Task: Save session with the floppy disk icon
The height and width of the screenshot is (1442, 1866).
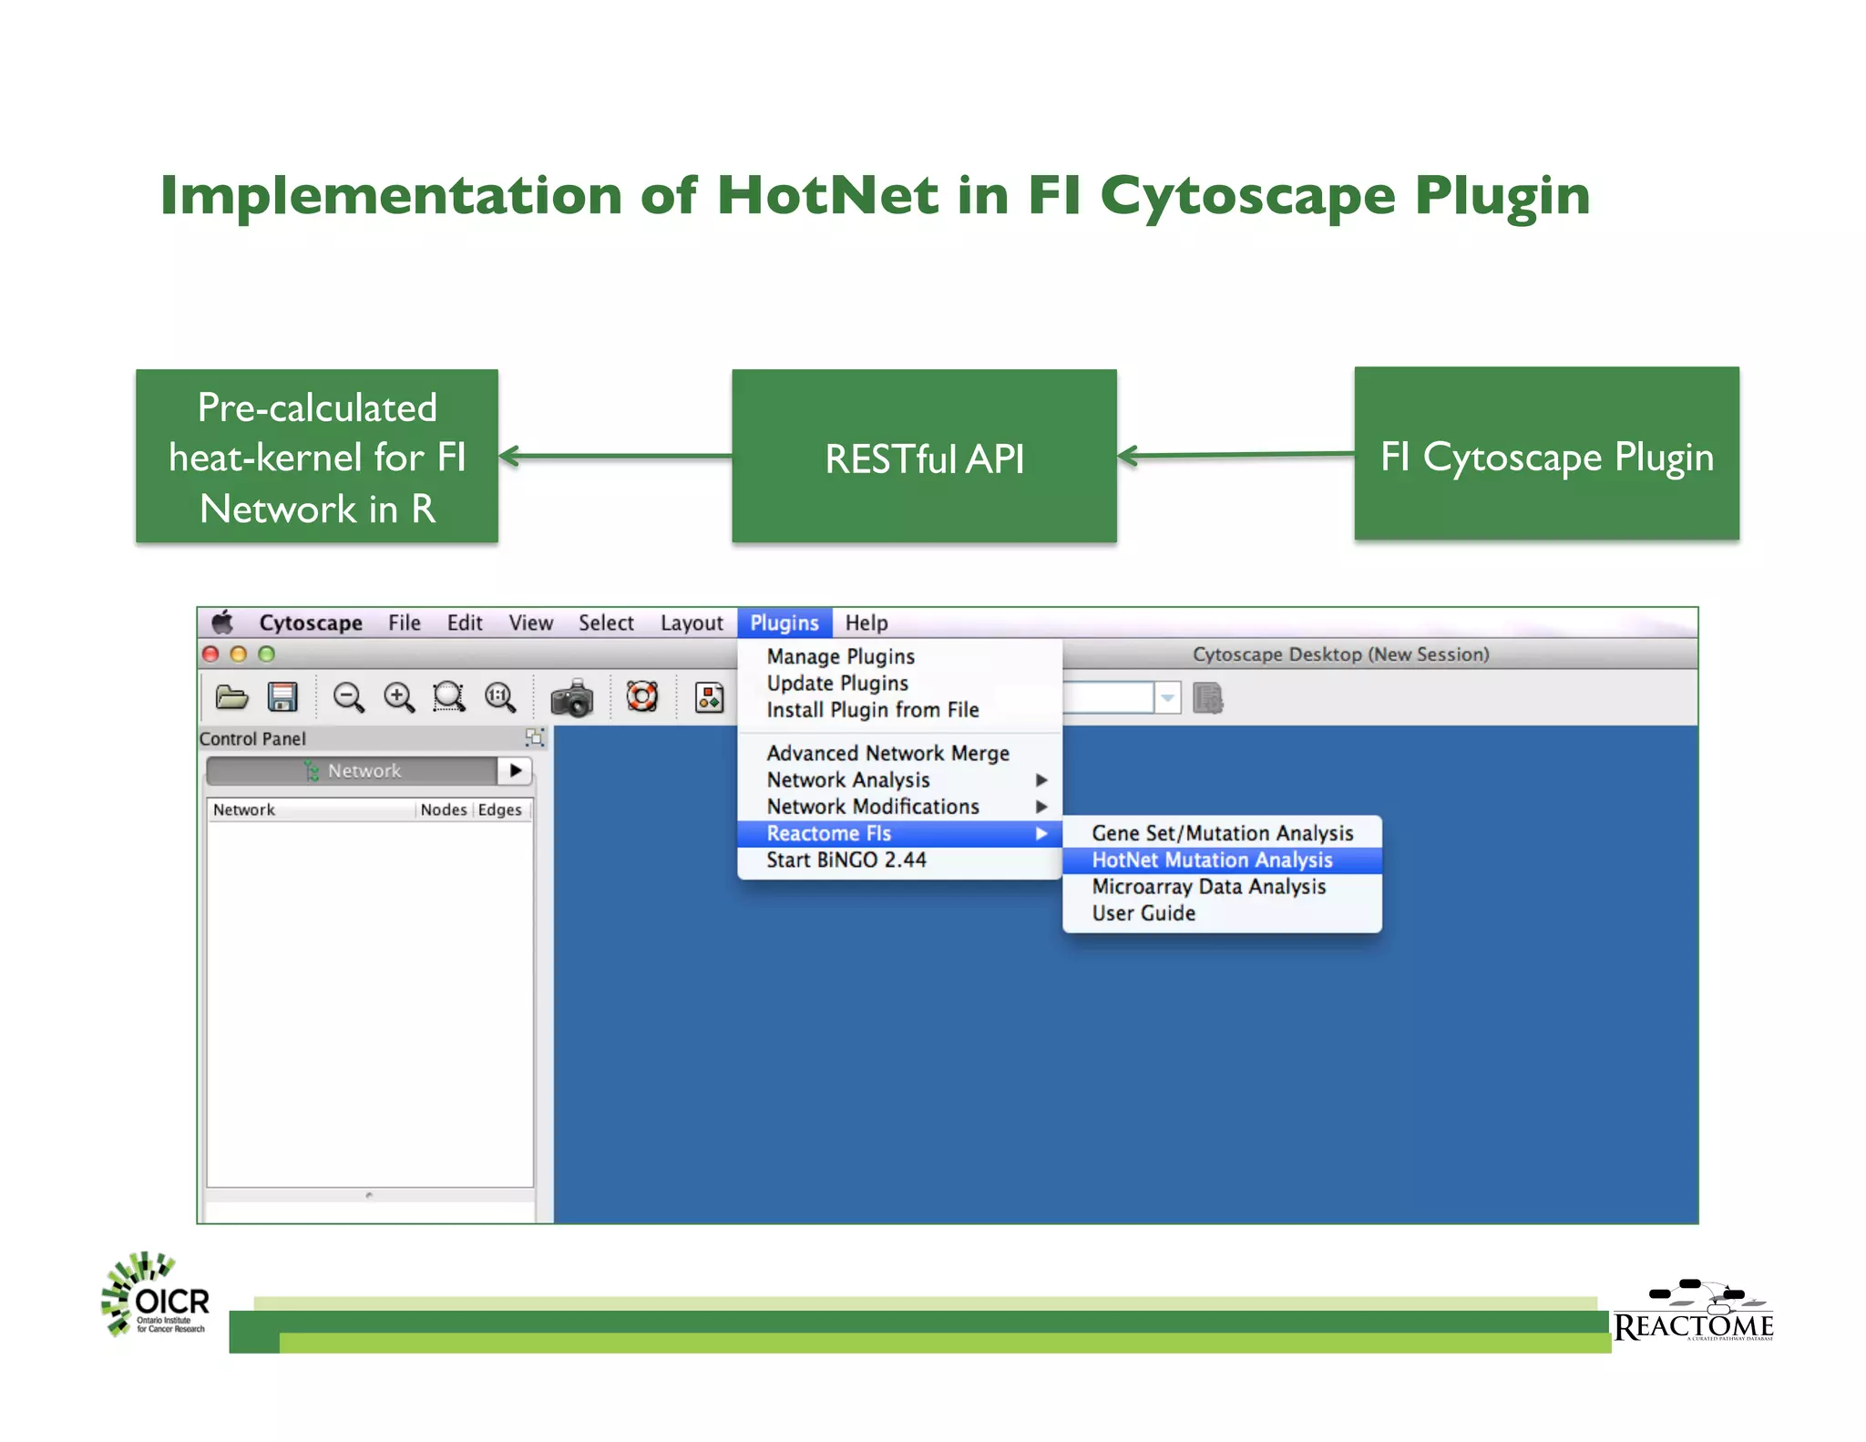Action: [282, 697]
